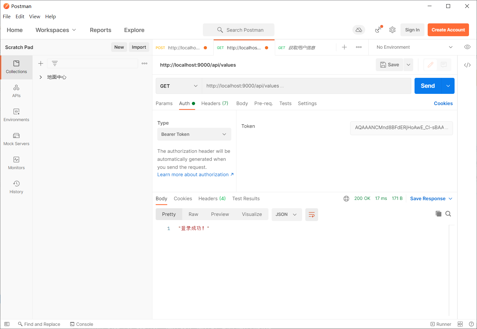The image size is (477, 329).
Task: Switch to the Settings tab
Action: (x=307, y=103)
